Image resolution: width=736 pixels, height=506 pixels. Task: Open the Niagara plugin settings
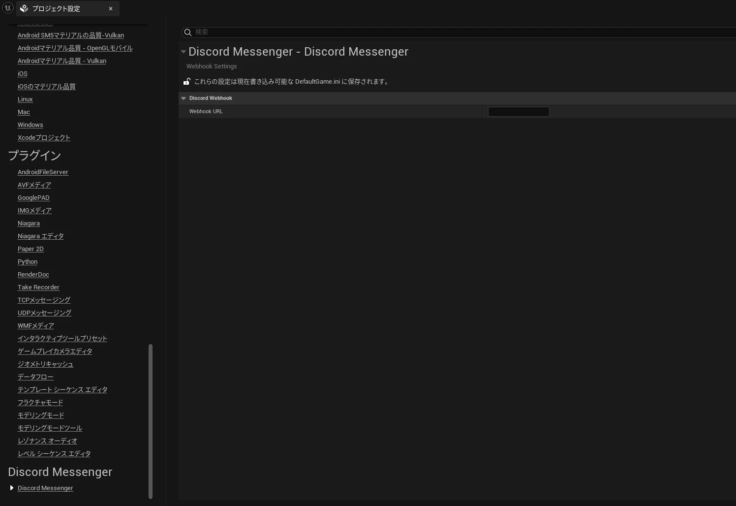29,223
